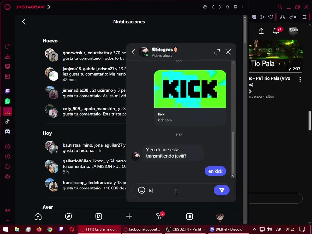Open gallardo881leo, iknzd_ notification
This screenshot has height=234, width=312.
(x=85, y=166)
